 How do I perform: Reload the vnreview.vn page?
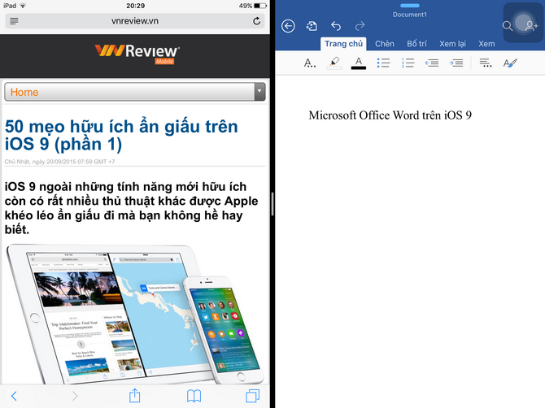click(258, 20)
